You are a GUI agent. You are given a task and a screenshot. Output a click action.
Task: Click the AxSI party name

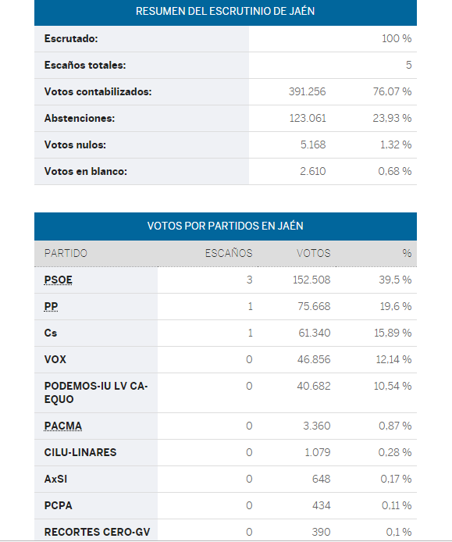pyautogui.click(x=55, y=479)
